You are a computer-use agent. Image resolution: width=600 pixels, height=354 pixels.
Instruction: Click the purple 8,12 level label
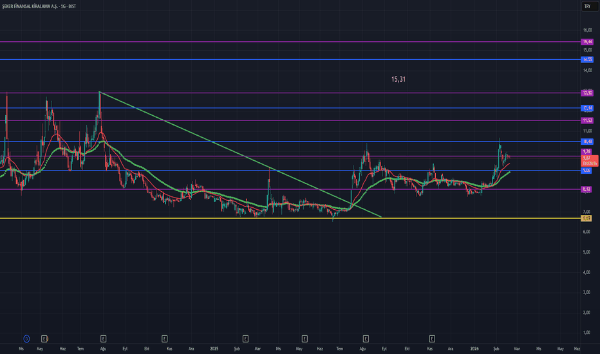[x=587, y=189]
